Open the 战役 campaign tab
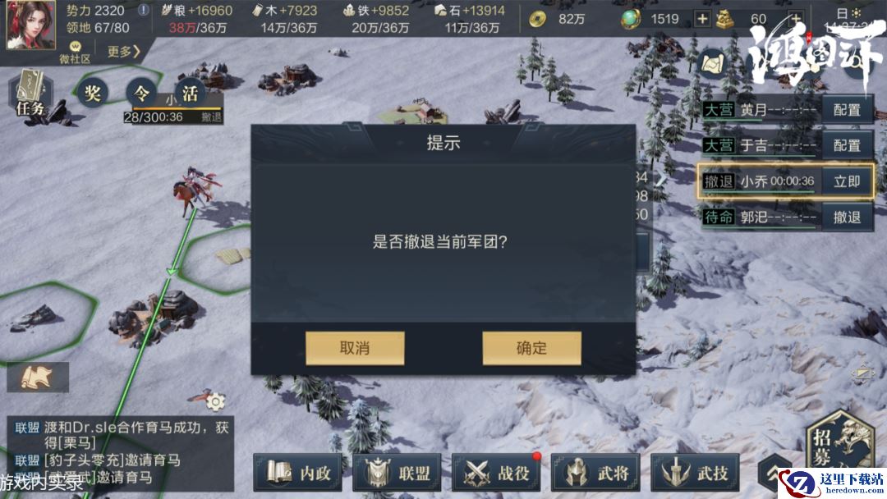 (x=496, y=473)
